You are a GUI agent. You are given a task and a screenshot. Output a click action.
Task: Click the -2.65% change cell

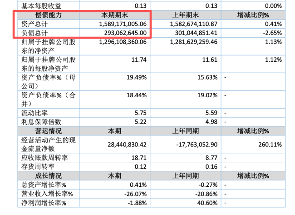tap(272, 33)
